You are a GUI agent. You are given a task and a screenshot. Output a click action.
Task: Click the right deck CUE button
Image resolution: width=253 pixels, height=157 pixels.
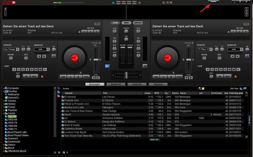click(x=156, y=77)
